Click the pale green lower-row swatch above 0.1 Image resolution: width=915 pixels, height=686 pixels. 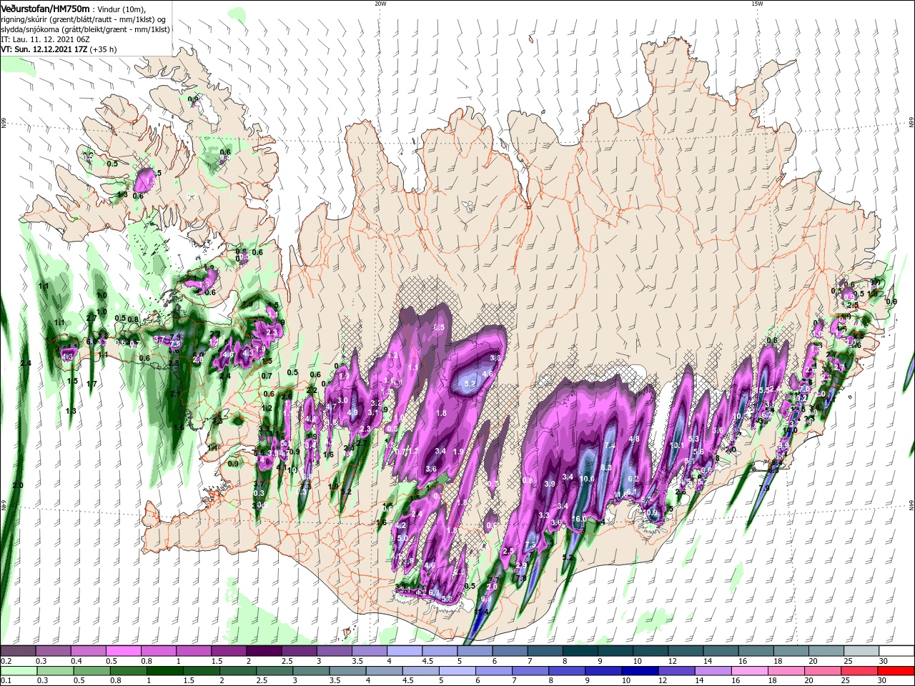coord(19,671)
